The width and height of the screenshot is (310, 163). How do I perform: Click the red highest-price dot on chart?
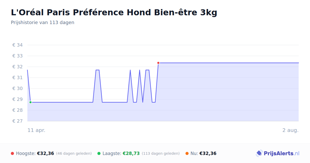[158, 63]
